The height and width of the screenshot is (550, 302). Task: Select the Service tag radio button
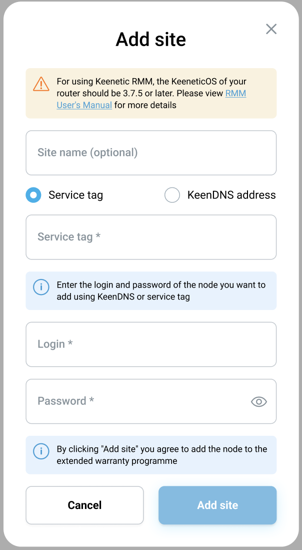[x=33, y=195]
